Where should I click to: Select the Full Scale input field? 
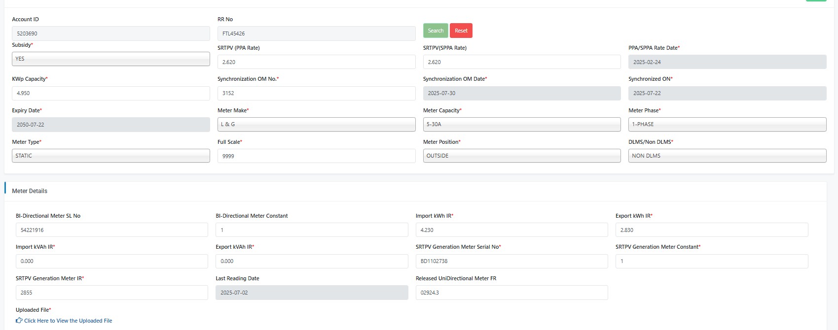[x=316, y=156]
